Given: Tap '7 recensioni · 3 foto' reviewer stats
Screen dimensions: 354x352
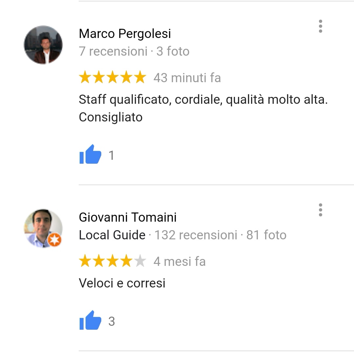Looking at the screenshot, I should 134,51.
